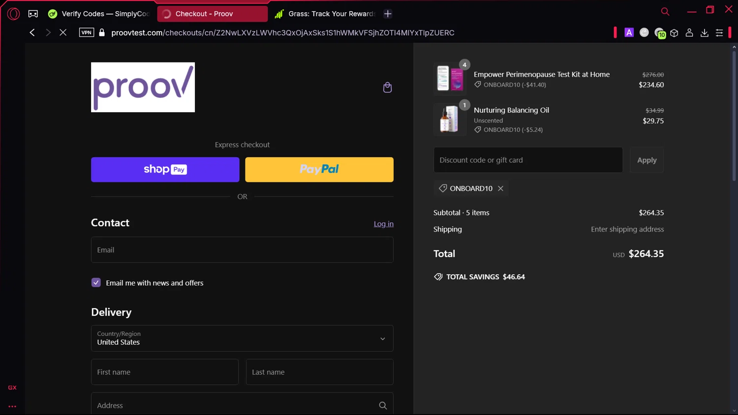Open the workspaces icon beside Opera logo
Viewport: 738px width, 415px height.
33,14
